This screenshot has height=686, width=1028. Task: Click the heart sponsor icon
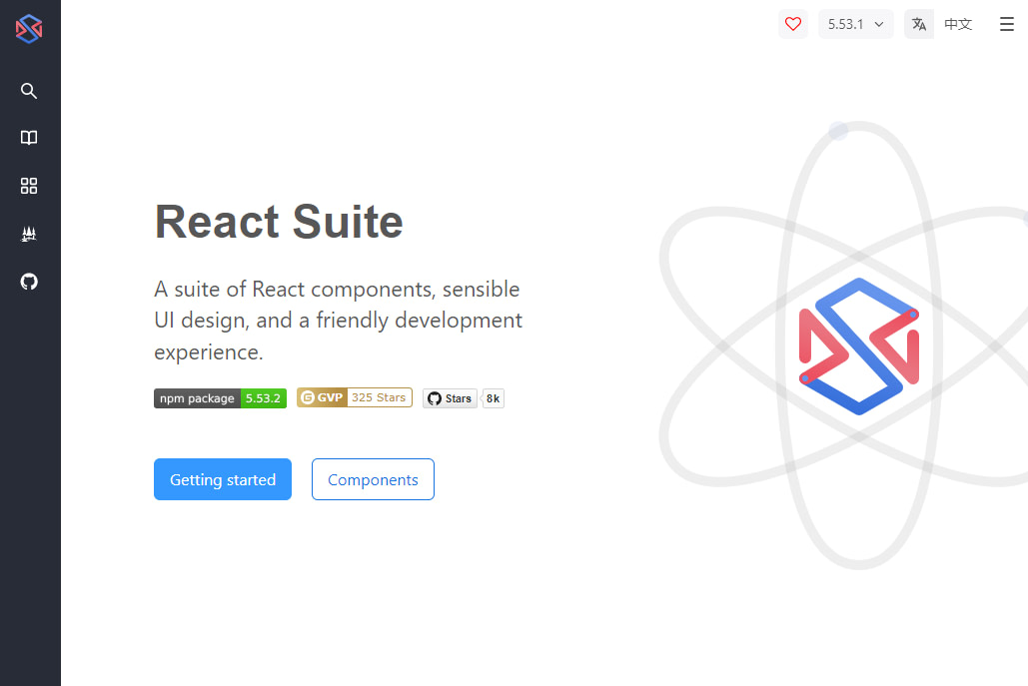pyautogui.click(x=793, y=23)
